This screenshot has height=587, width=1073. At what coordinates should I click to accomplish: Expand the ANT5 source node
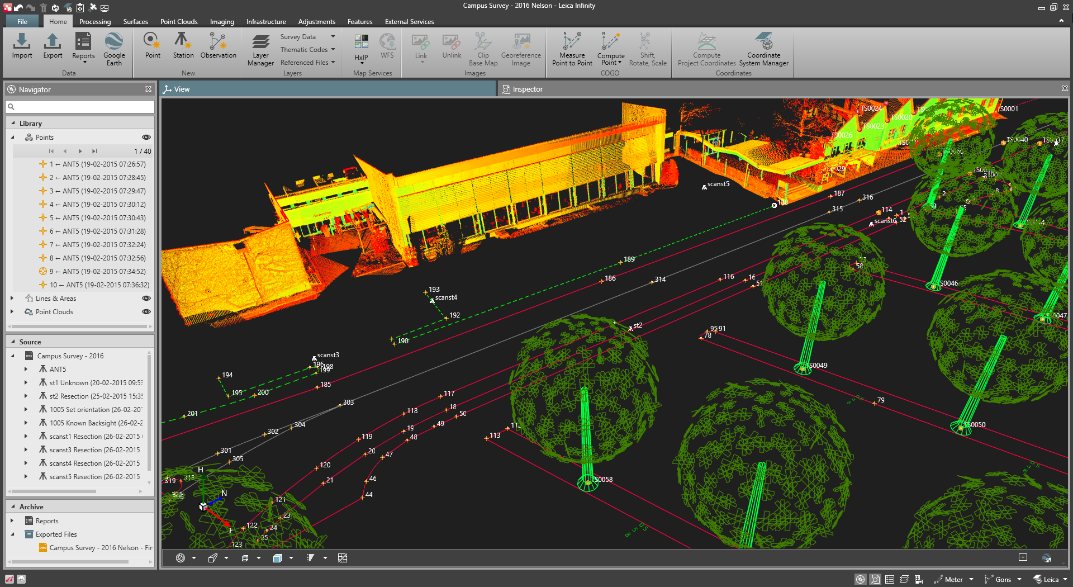point(26,369)
